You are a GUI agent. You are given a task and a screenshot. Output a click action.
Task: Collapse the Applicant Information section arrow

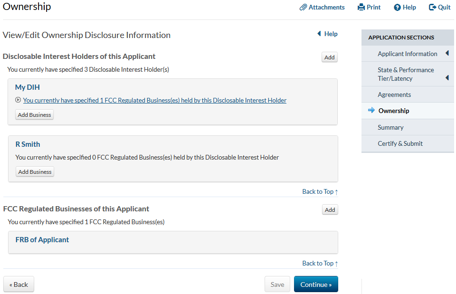coord(447,54)
